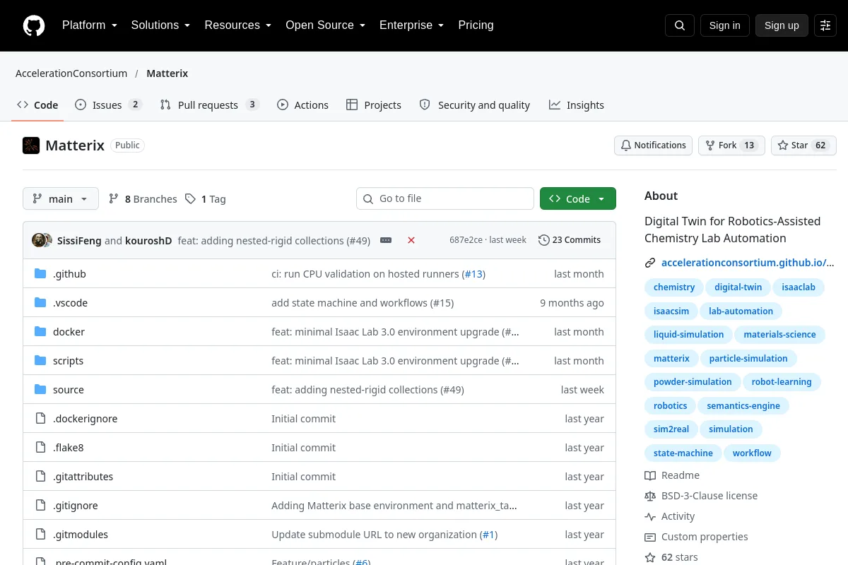Viewport: 848px width, 565px height.
Task: Switch to the Actions tab
Action: [302, 105]
